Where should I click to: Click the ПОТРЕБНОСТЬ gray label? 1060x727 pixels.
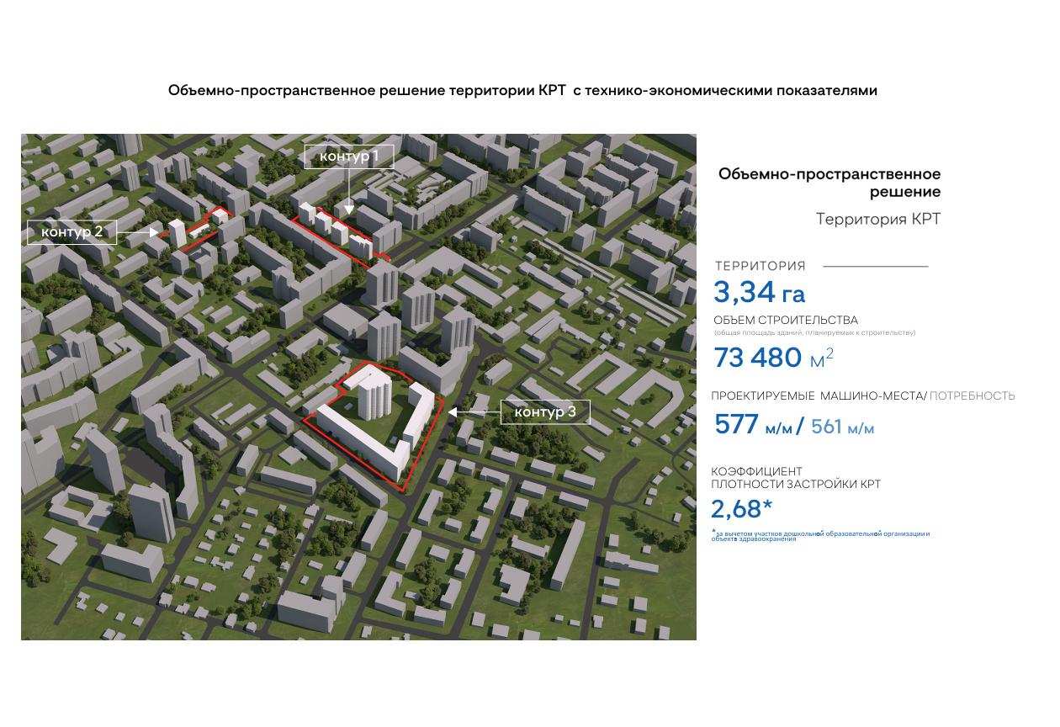pos(973,395)
